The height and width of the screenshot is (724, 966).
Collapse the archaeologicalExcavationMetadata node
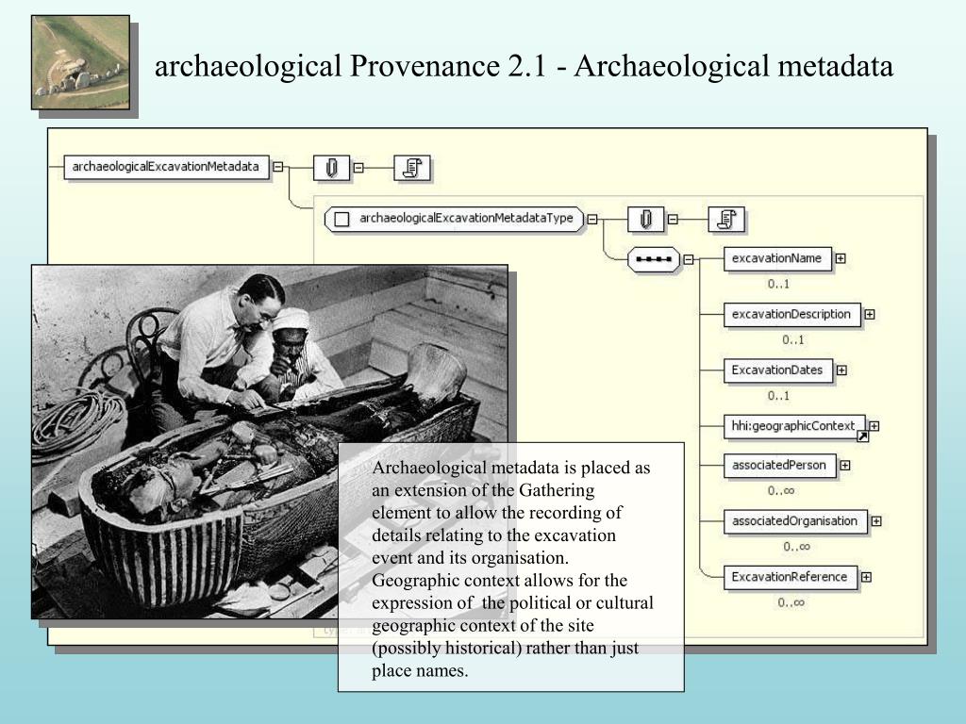point(278,167)
